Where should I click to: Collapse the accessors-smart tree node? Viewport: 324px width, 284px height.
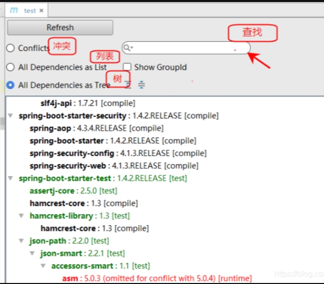pyautogui.click(x=44, y=266)
